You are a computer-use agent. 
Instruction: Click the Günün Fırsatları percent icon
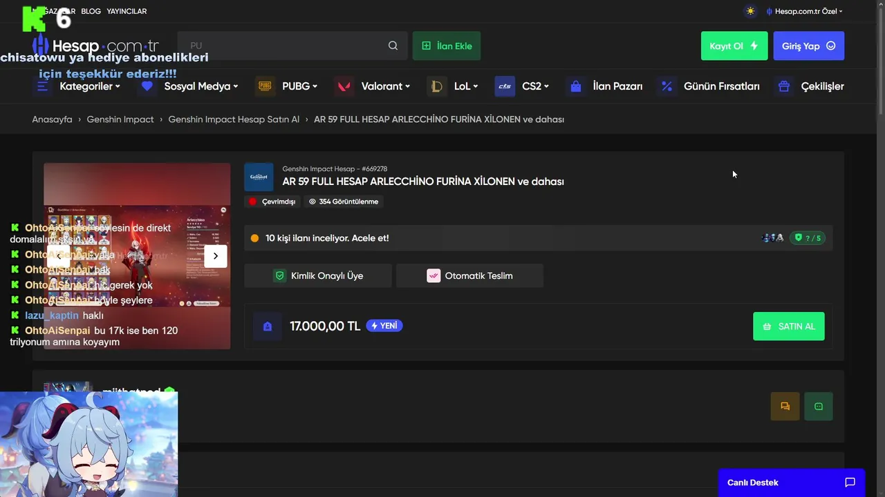click(667, 86)
